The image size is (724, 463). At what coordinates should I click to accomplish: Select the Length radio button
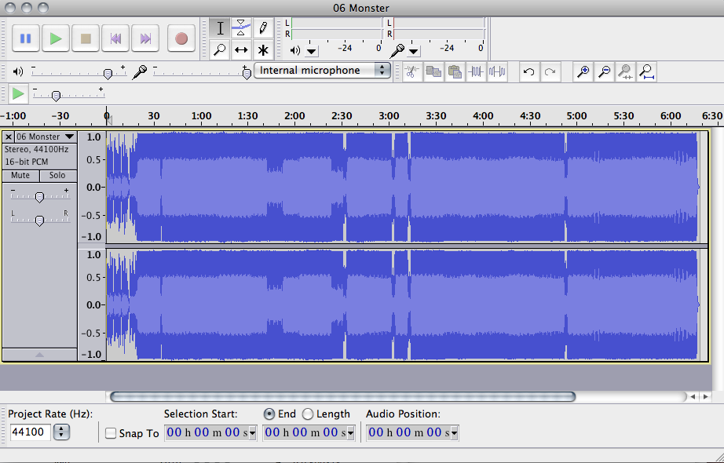click(308, 414)
